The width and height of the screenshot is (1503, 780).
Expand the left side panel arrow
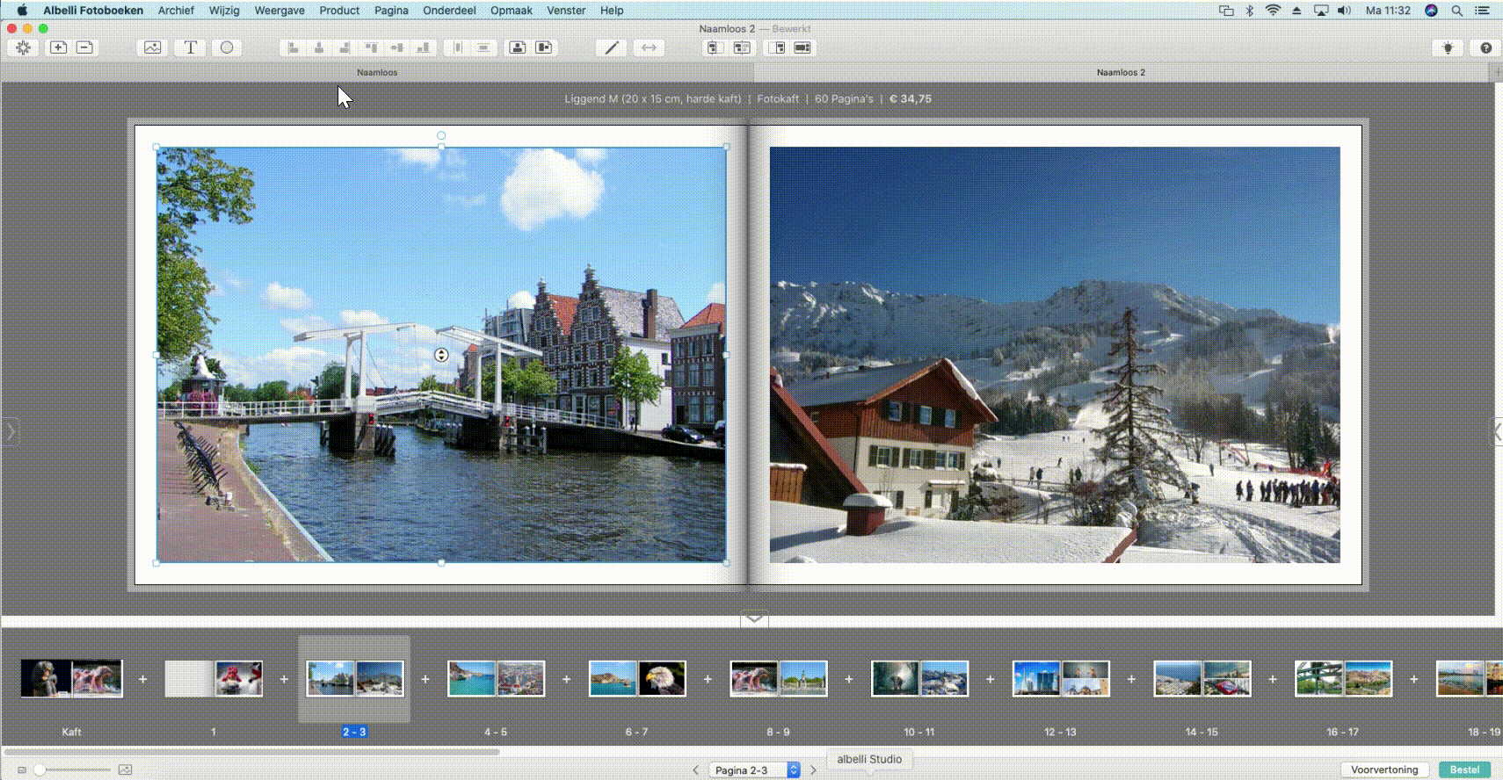tap(11, 431)
